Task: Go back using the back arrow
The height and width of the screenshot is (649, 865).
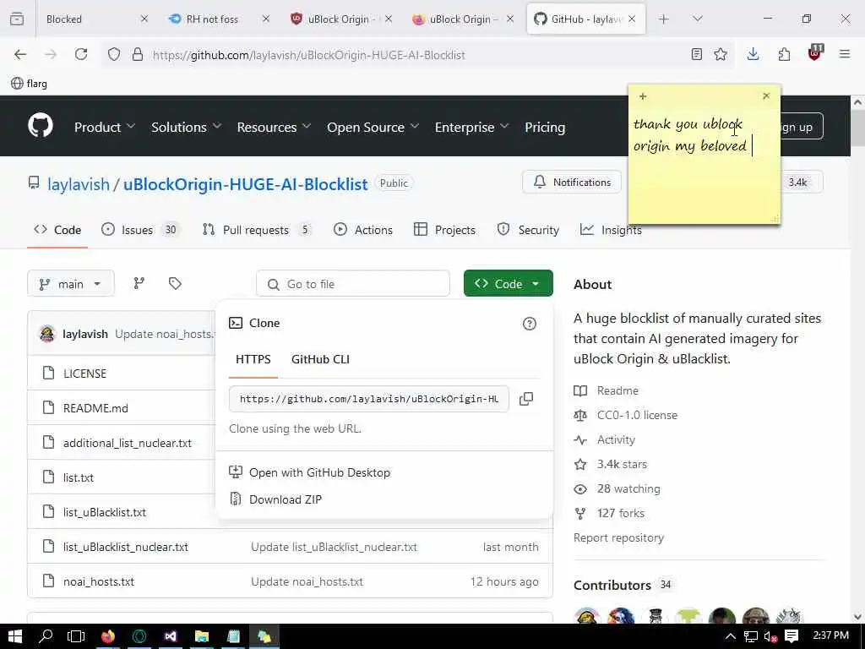Action: click(20, 54)
